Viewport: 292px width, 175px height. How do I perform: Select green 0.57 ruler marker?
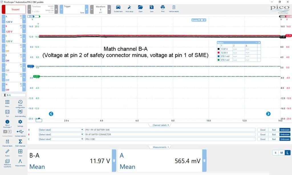[37, 76]
